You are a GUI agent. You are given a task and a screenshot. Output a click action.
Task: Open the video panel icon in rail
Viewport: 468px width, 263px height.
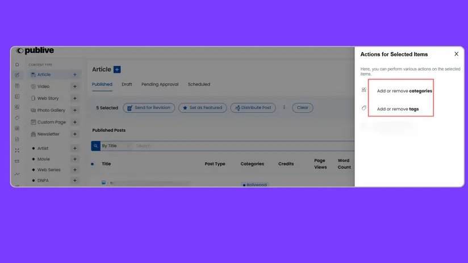point(17,128)
